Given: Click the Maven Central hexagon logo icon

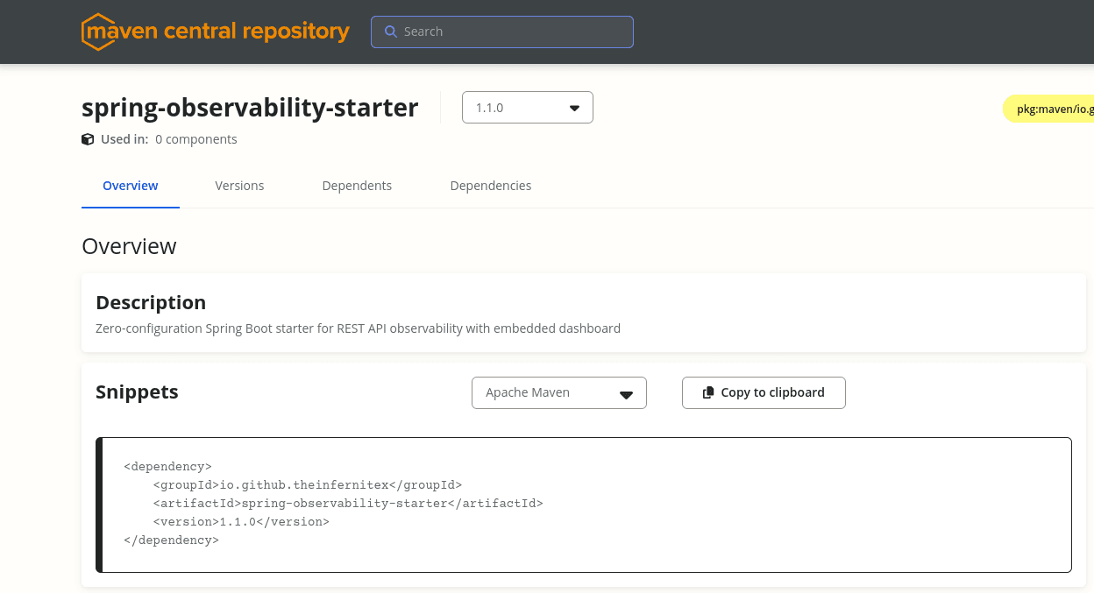Looking at the screenshot, I should [x=98, y=32].
